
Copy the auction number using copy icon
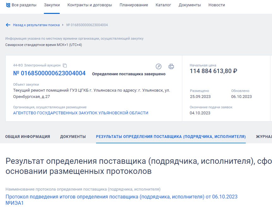coord(65,66)
